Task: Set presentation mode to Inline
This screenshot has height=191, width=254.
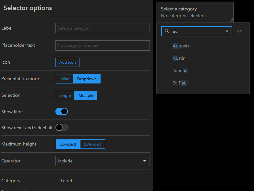Action: click(x=64, y=79)
